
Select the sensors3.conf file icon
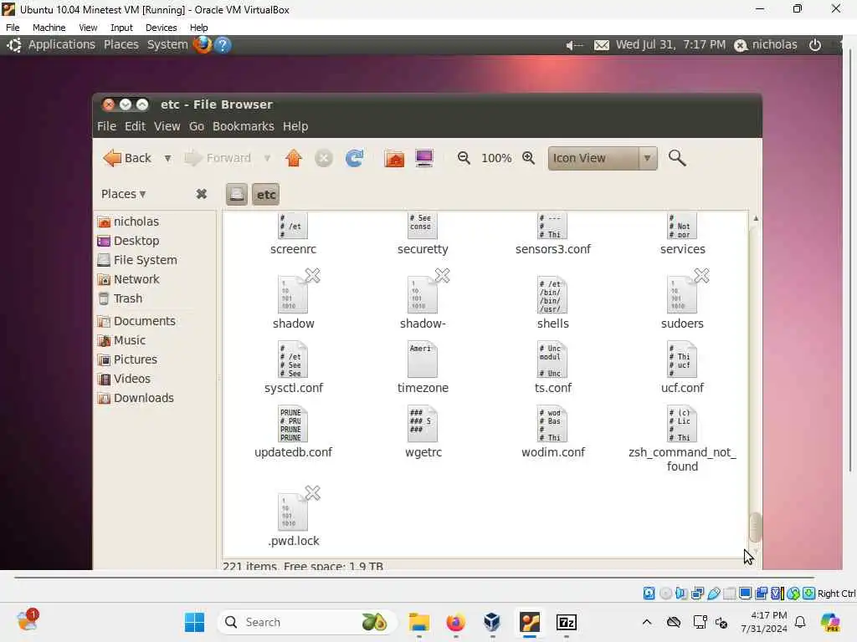click(552, 227)
